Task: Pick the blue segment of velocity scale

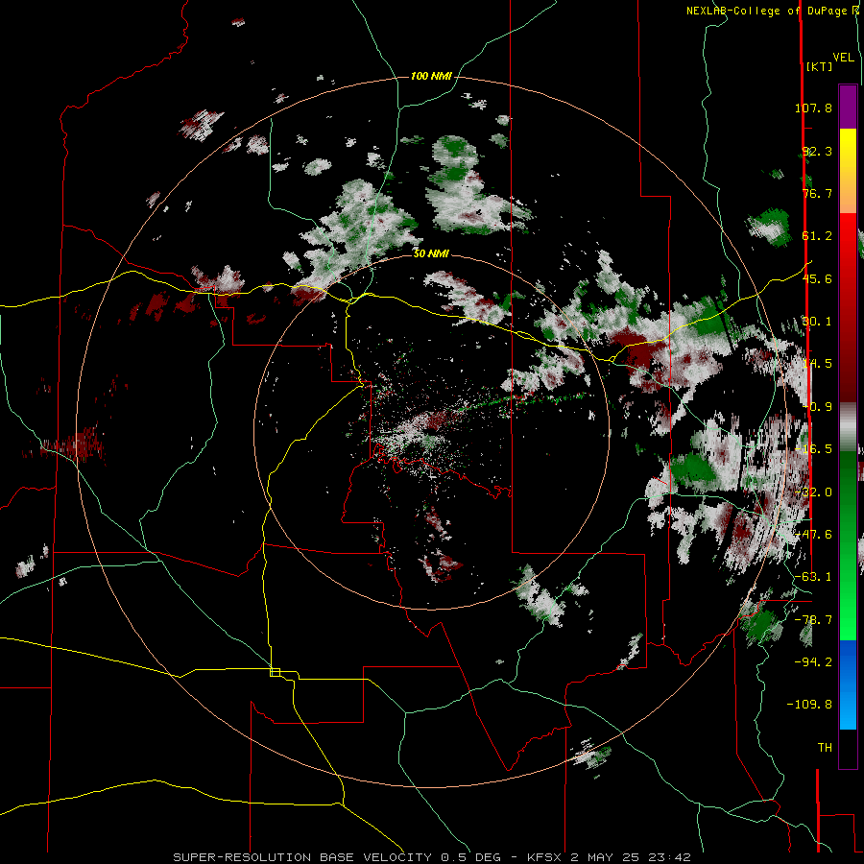Action: point(848,684)
